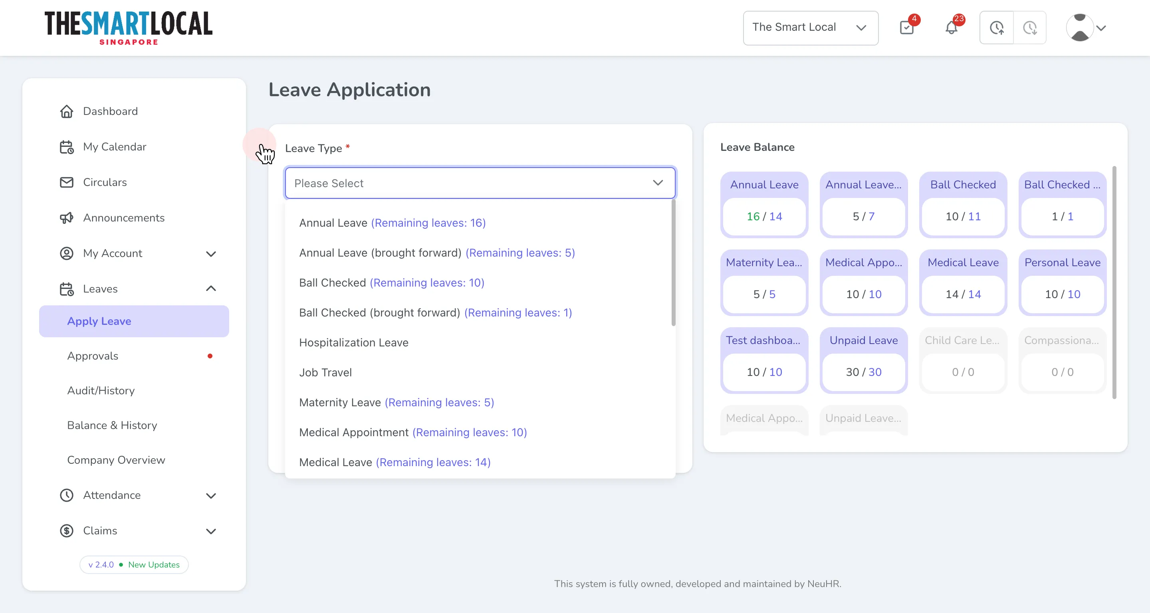Go to Apply Leave submenu item
Viewport: 1150px width, 613px height.
click(x=134, y=321)
